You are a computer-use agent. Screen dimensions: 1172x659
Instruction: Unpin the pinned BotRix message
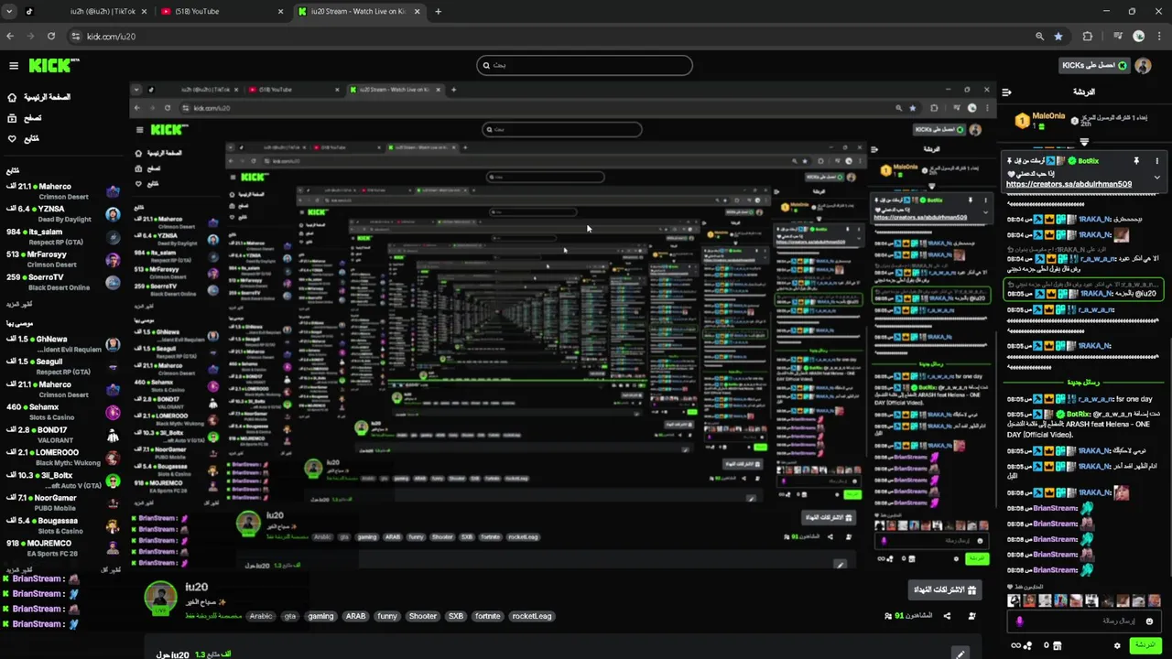pos(1136,161)
